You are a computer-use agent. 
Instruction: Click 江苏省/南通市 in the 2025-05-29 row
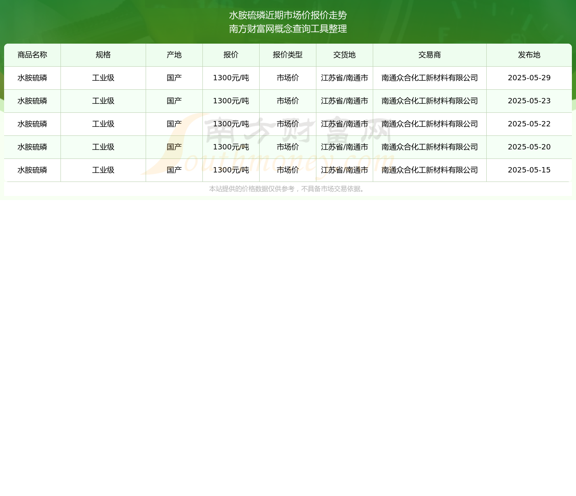pos(344,78)
